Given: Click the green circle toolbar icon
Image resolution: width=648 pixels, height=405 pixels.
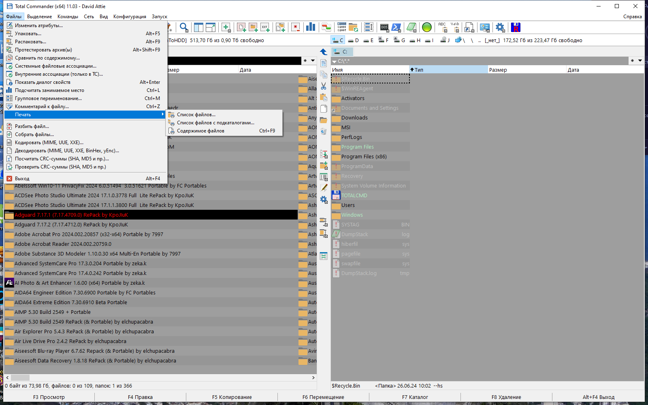Looking at the screenshot, I should click(x=427, y=28).
